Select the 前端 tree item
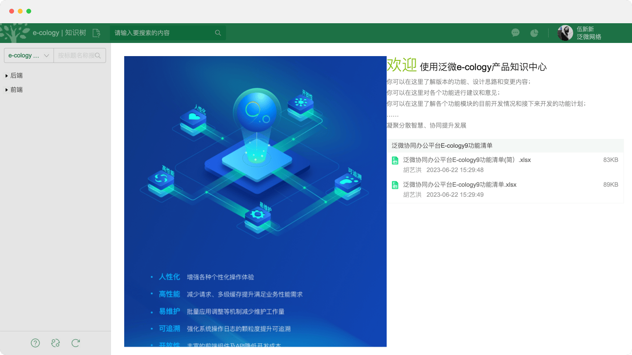Screen dimensions: 632x355 tap(17, 90)
